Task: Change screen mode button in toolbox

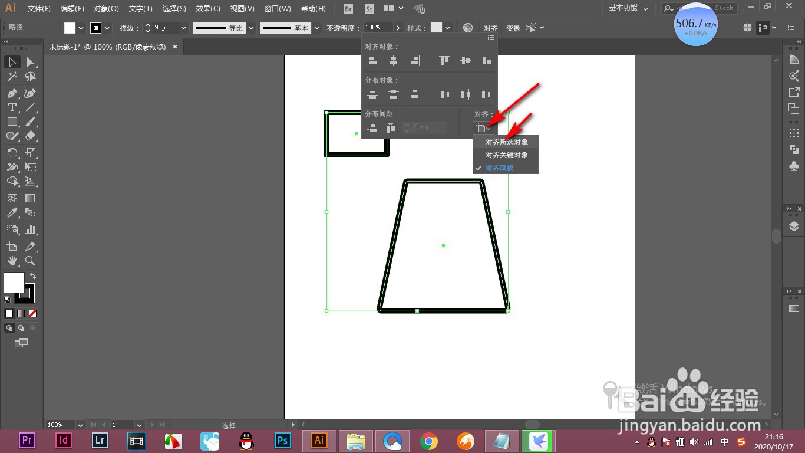Action: (x=21, y=342)
